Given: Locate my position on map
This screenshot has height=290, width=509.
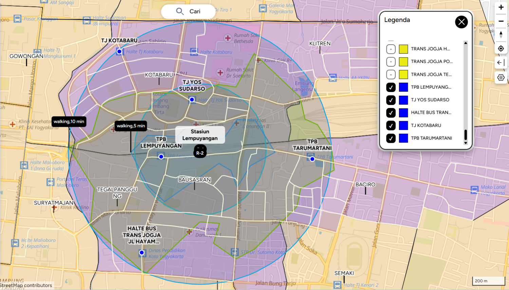Looking at the screenshot, I should point(501,49).
